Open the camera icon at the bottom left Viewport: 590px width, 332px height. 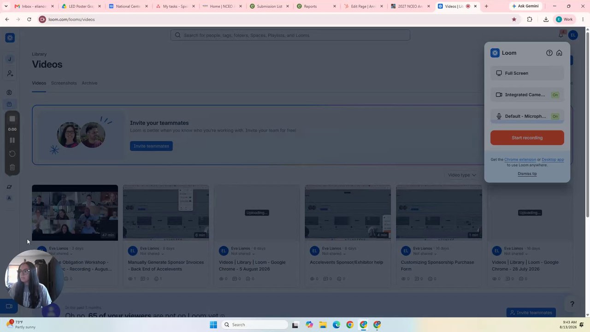click(9, 306)
